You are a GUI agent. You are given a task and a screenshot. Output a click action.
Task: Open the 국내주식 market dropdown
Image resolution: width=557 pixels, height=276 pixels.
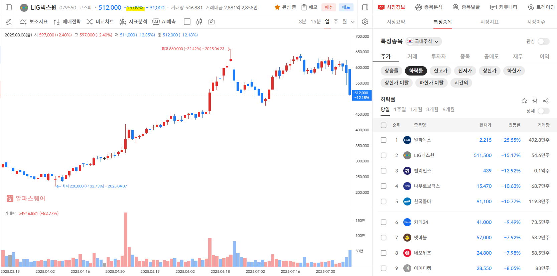click(x=424, y=41)
